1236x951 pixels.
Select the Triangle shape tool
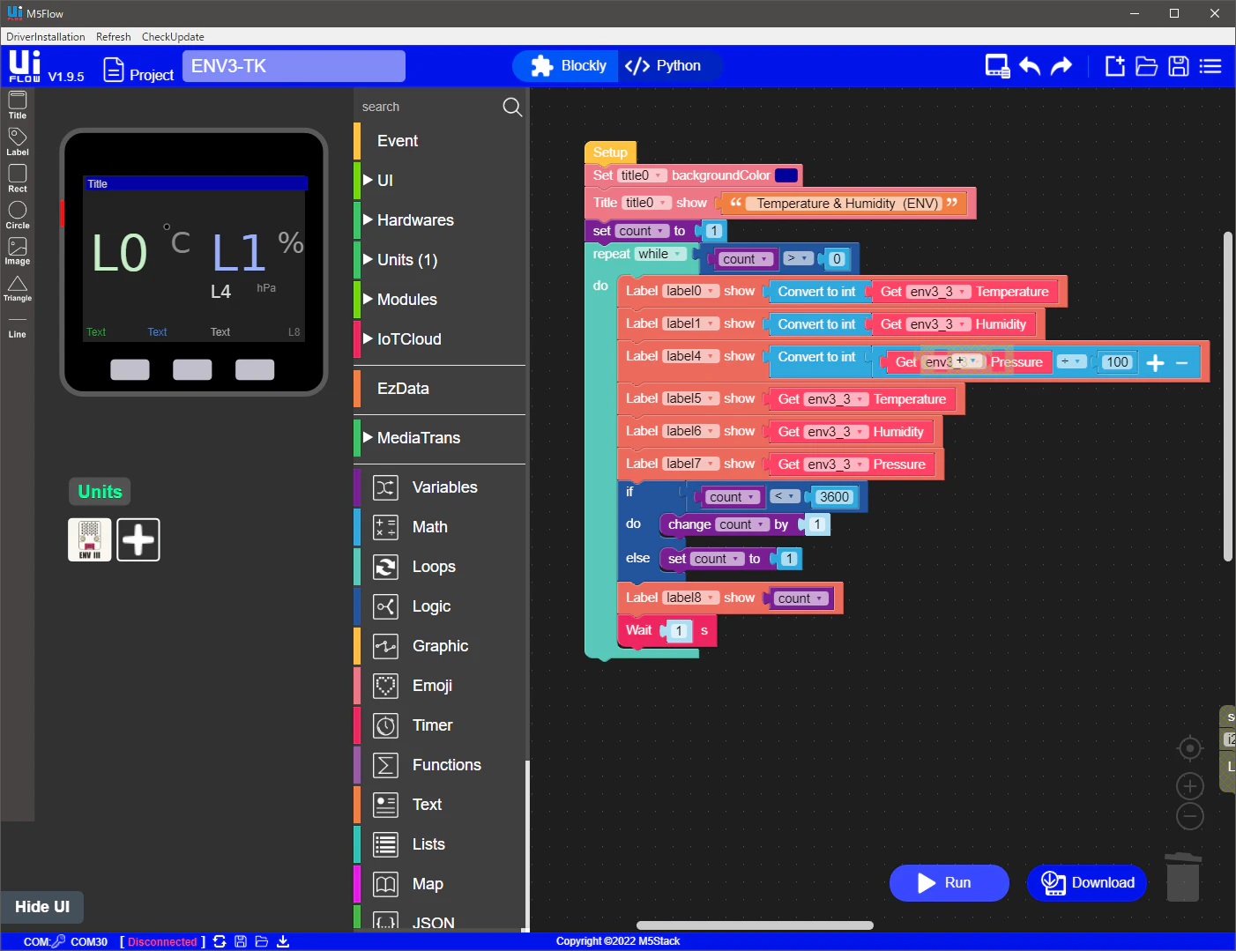18,288
